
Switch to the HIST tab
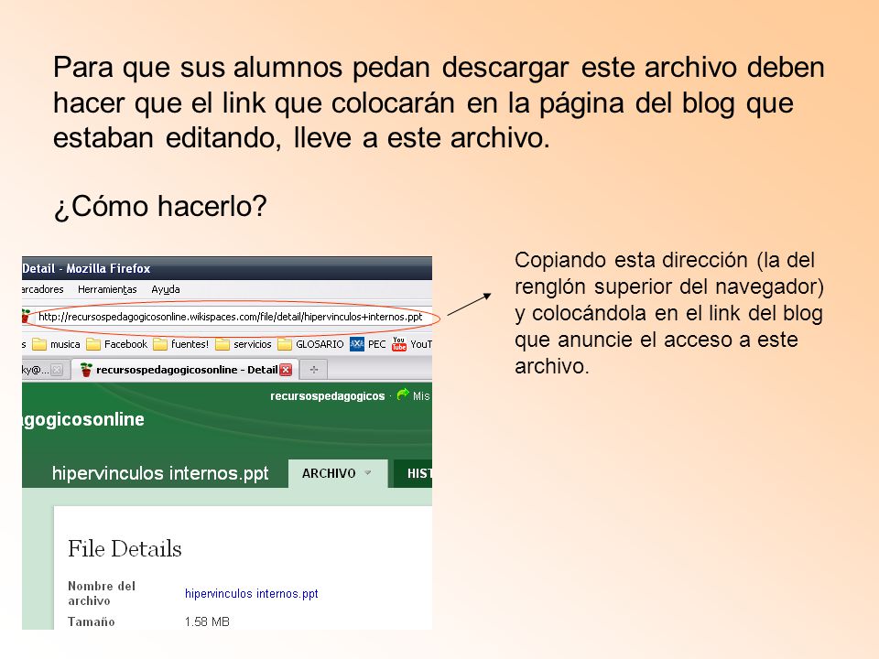click(413, 473)
